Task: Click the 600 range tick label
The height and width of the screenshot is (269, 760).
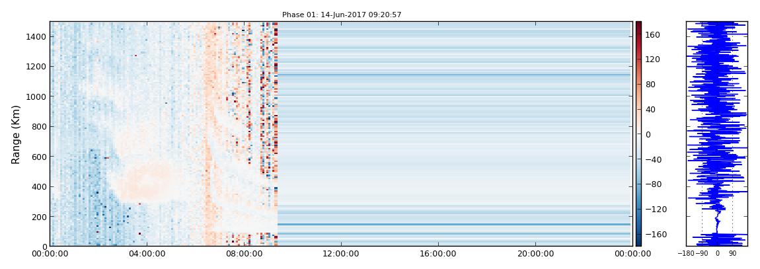Action: pyautogui.click(x=39, y=157)
